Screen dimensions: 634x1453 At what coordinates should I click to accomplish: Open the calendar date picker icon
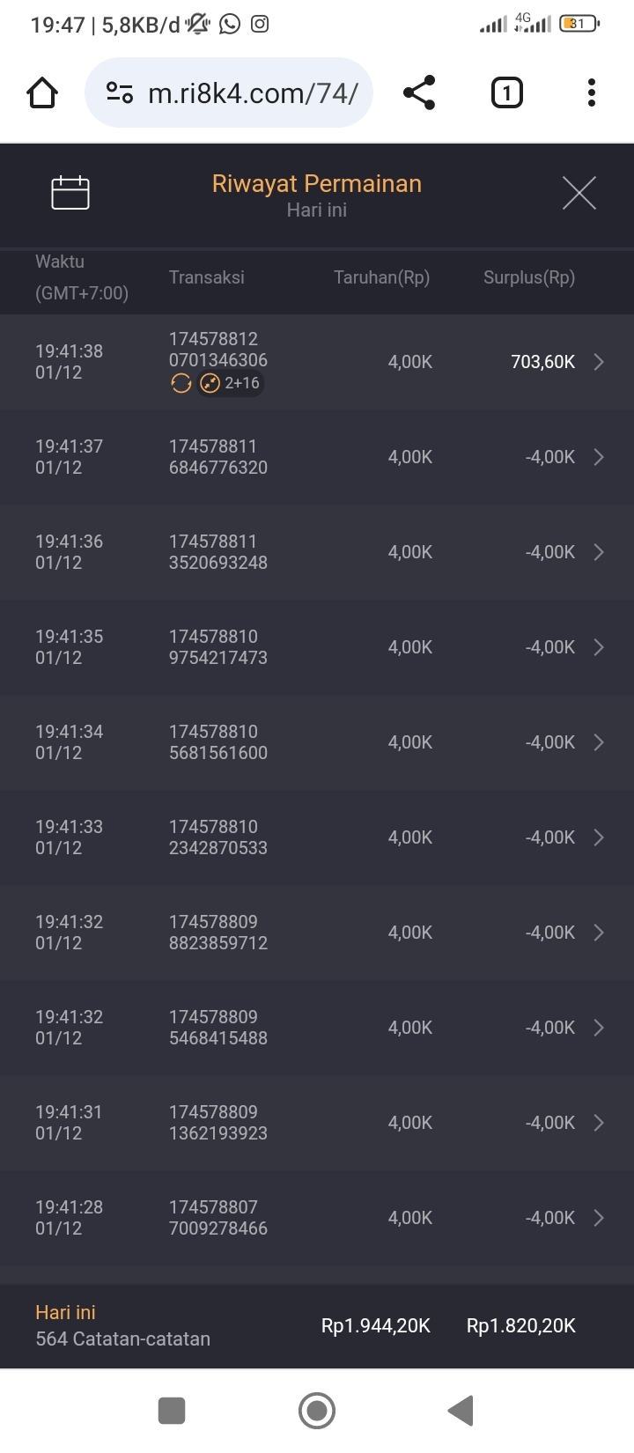click(x=70, y=193)
